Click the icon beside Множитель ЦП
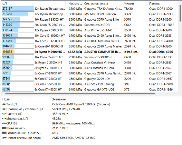The height and width of the screenshot is (145, 182). coord(4,119)
